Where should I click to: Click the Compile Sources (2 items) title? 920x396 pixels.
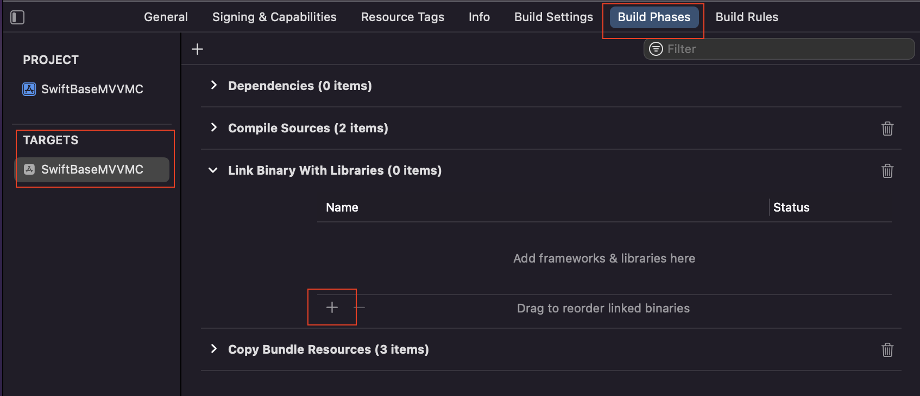pos(308,128)
